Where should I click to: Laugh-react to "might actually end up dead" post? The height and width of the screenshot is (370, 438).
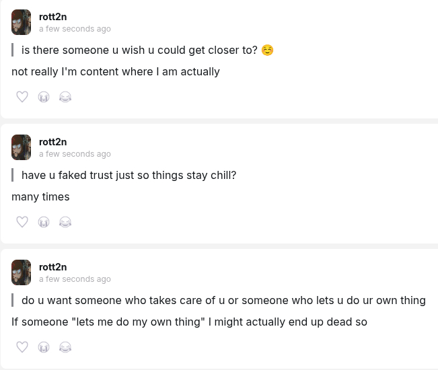pos(65,347)
